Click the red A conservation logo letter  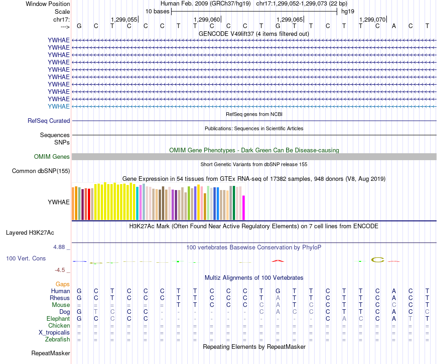pyautogui.click(x=278, y=261)
